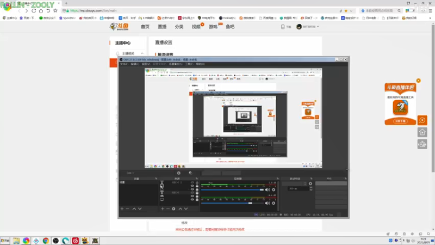Open Douyu 直播 nav link

pos(162,27)
